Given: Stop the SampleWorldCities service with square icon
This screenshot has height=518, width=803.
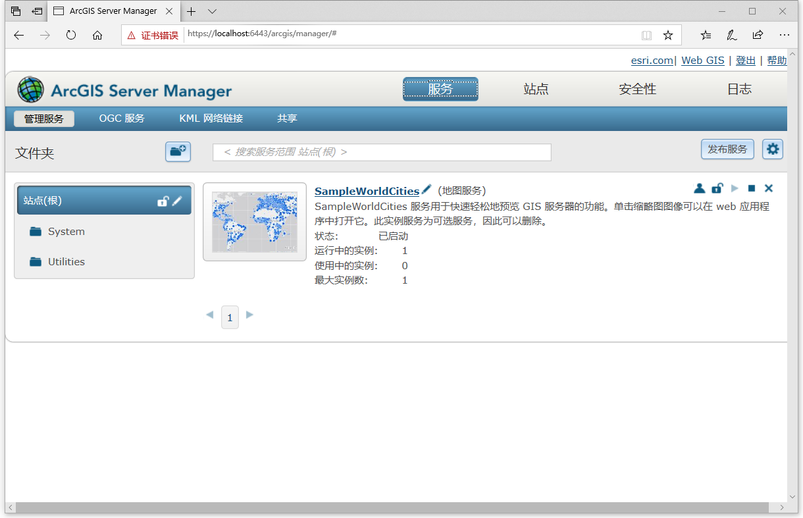Looking at the screenshot, I should pyautogui.click(x=752, y=188).
